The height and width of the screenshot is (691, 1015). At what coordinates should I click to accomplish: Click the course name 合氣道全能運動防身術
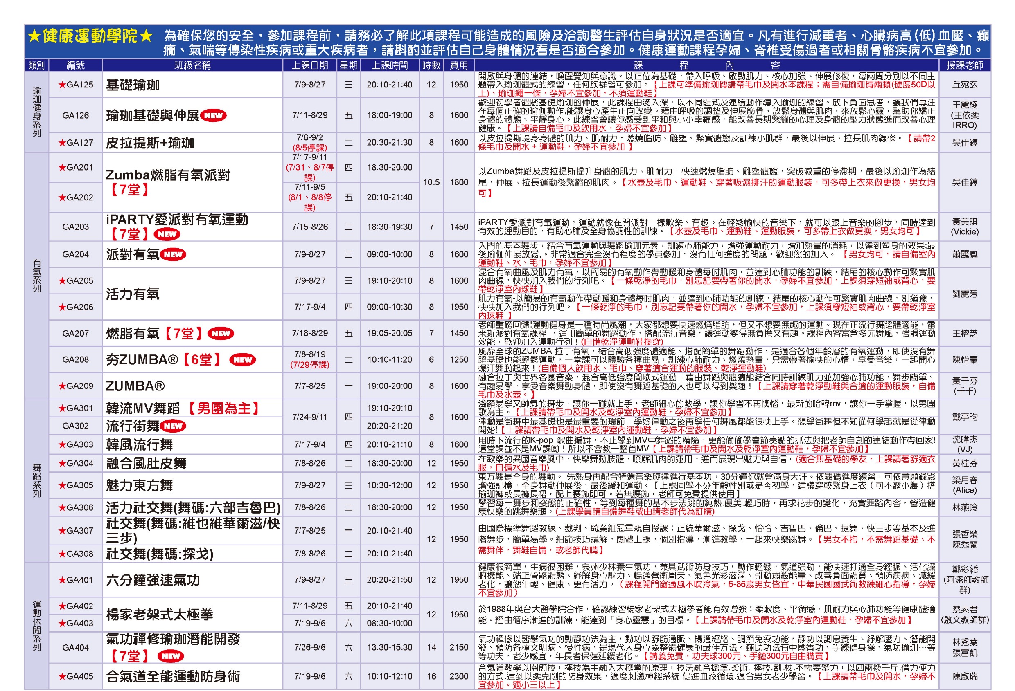[173, 677]
